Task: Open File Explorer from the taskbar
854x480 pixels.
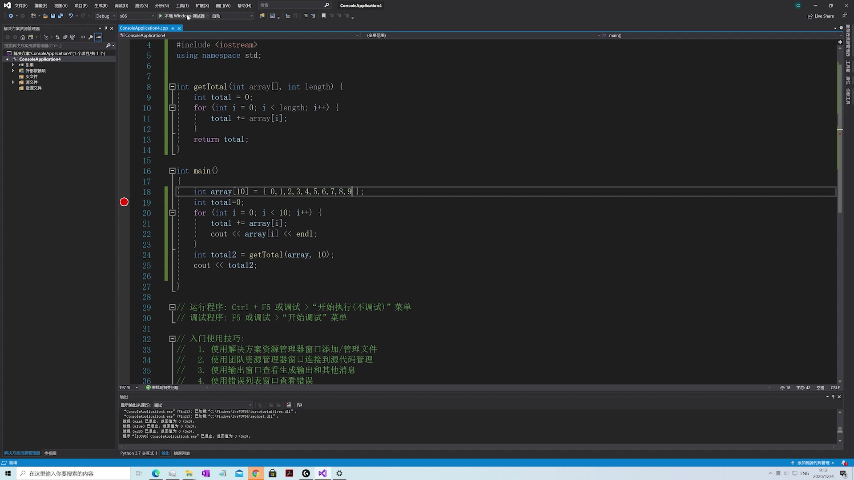Action: (x=189, y=473)
